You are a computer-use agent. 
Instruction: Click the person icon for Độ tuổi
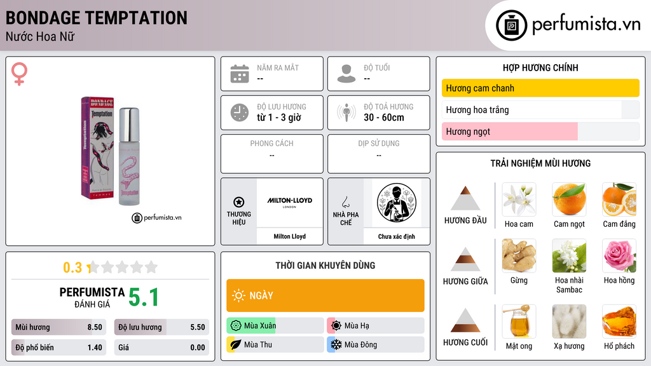click(346, 74)
